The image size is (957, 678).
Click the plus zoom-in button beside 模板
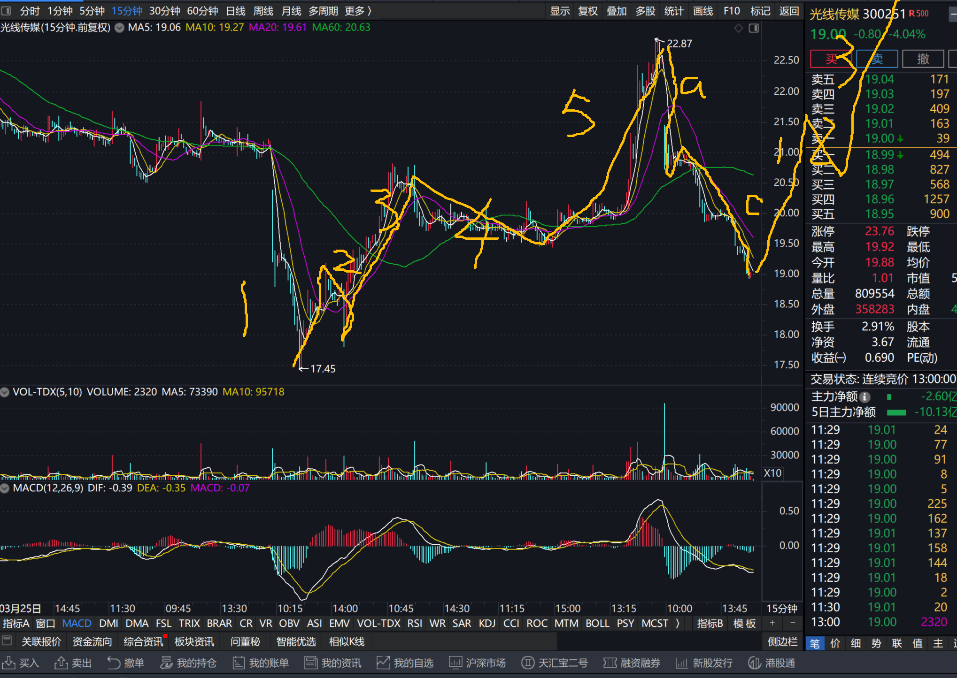coord(772,623)
